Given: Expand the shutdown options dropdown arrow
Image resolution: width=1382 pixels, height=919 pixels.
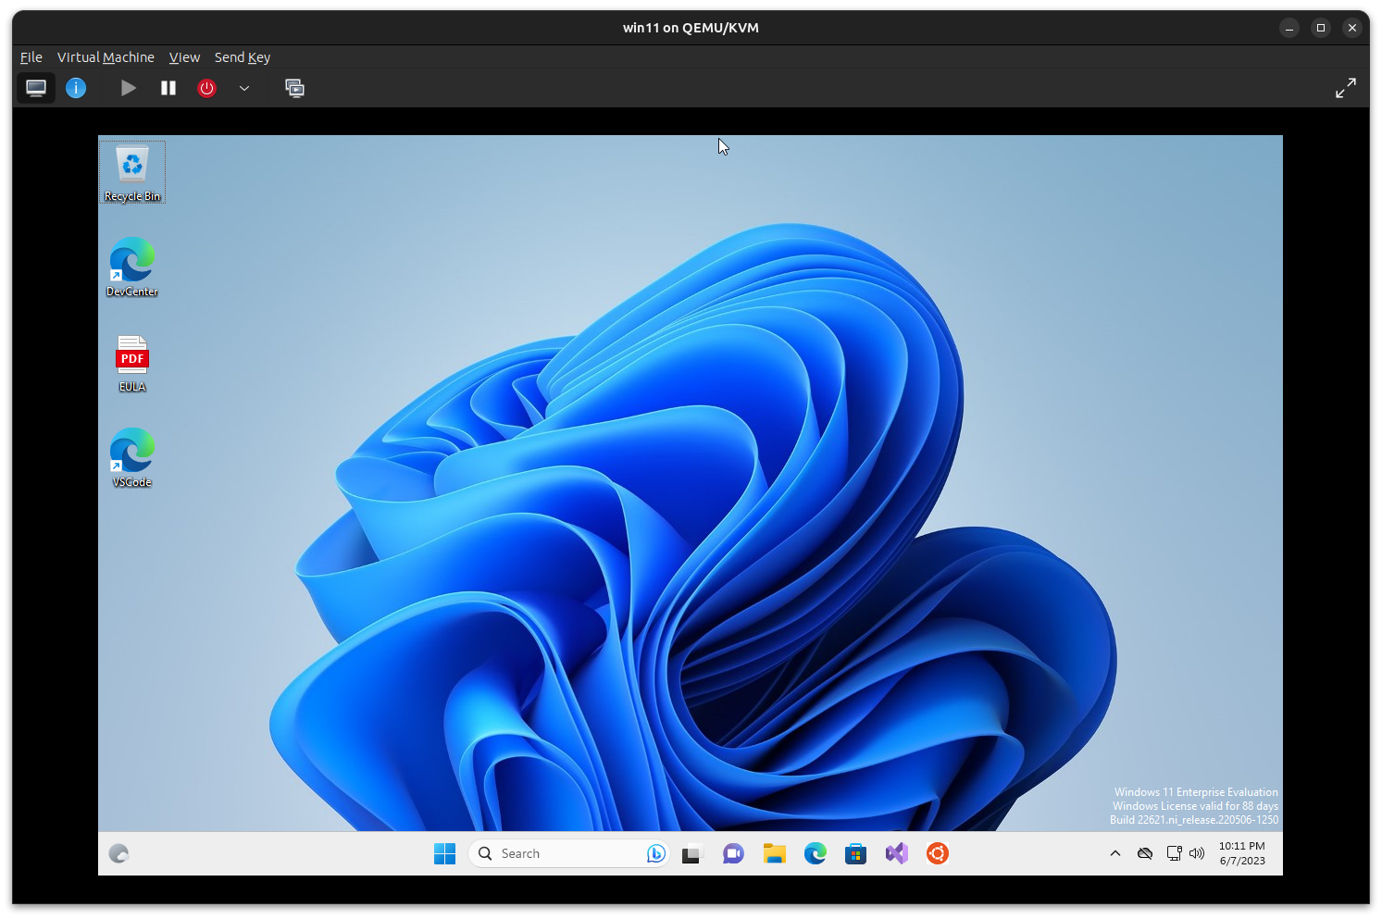Looking at the screenshot, I should [x=244, y=88].
